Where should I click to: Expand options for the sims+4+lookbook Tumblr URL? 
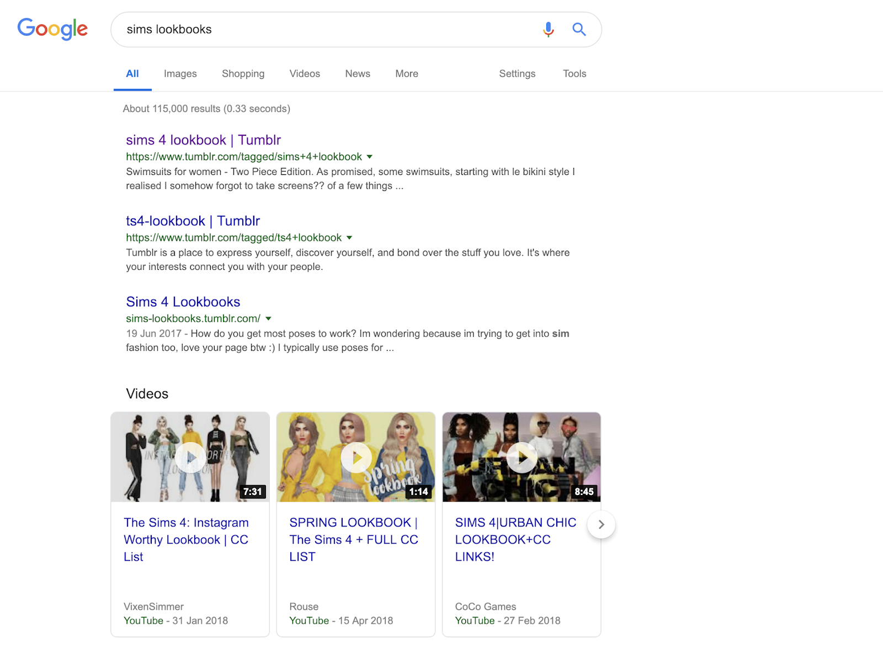coord(370,157)
